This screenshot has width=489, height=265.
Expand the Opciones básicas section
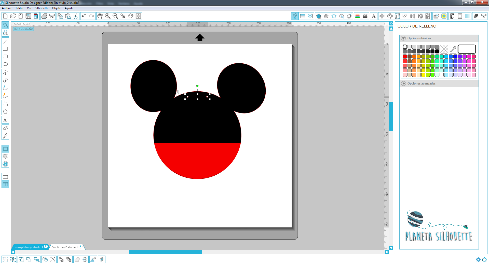[x=404, y=38]
